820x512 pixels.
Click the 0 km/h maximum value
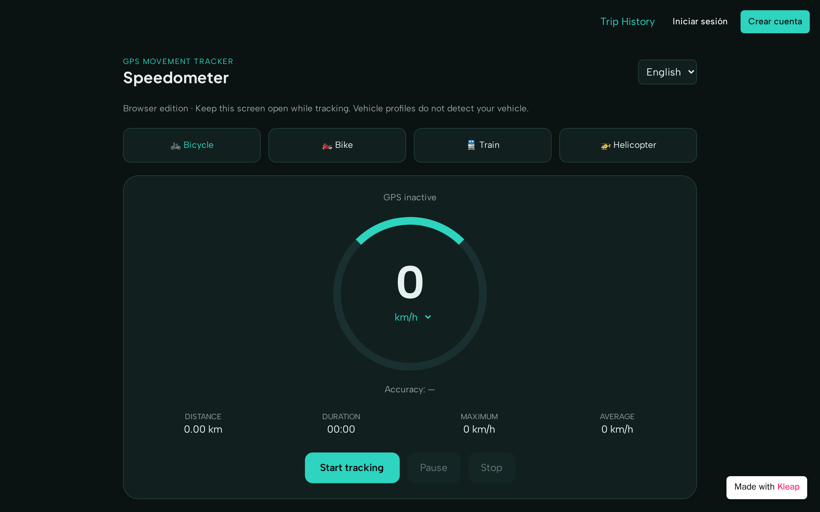point(479,429)
